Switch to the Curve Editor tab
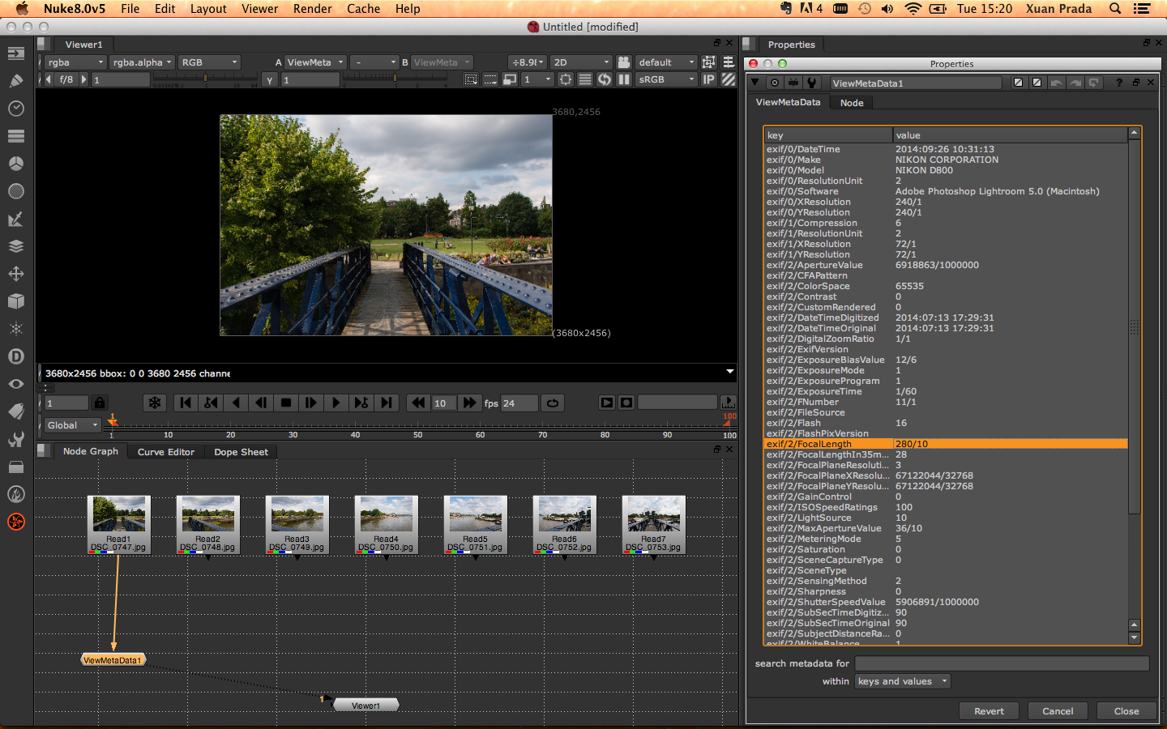Screen dimensions: 1167x729 click(x=166, y=452)
